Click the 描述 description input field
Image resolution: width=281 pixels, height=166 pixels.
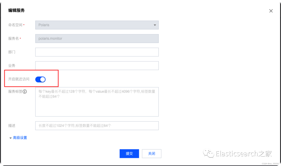click(97, 126)
